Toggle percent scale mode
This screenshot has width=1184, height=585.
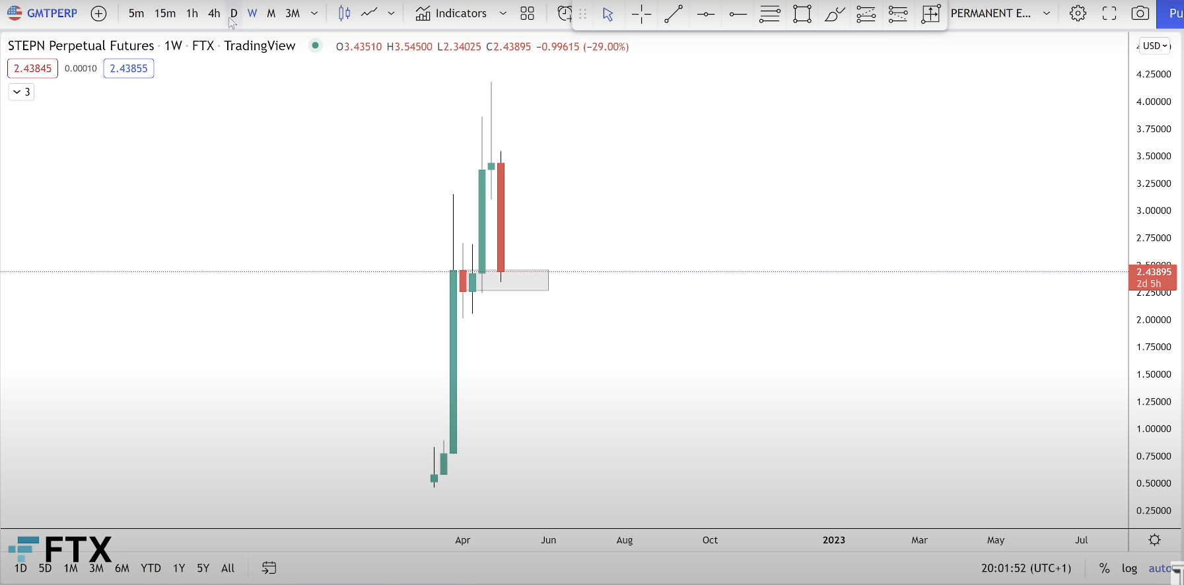(1104, 568)
